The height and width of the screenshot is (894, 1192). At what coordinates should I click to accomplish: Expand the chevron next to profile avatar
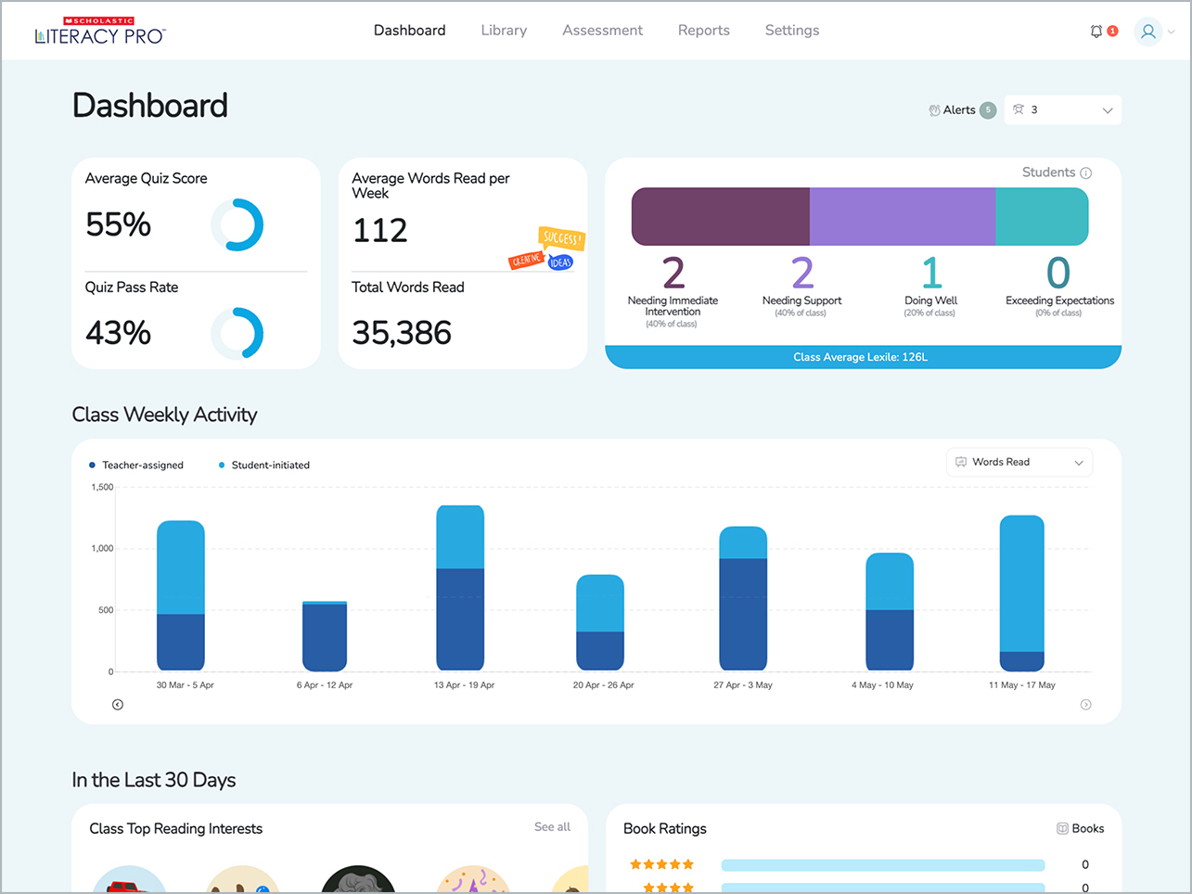coord(1172,32)
